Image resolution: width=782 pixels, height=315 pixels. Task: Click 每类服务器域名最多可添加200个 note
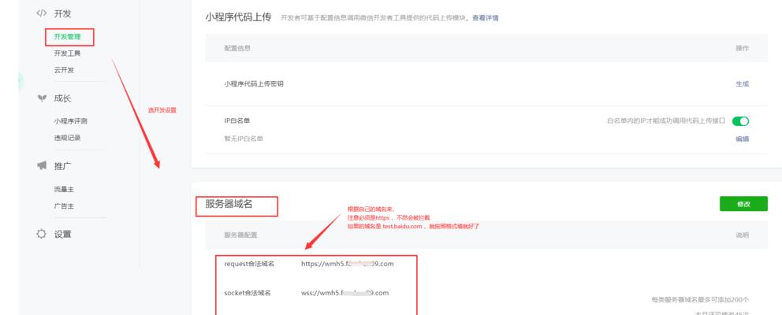700,299
